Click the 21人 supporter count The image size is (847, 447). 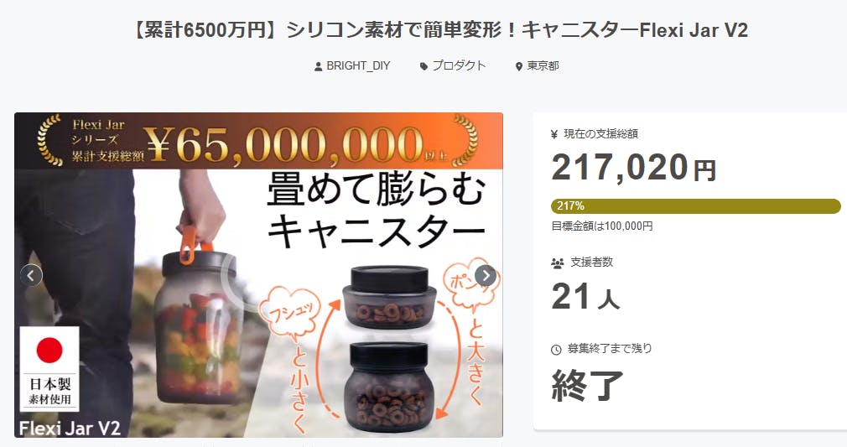coord(585,297)
